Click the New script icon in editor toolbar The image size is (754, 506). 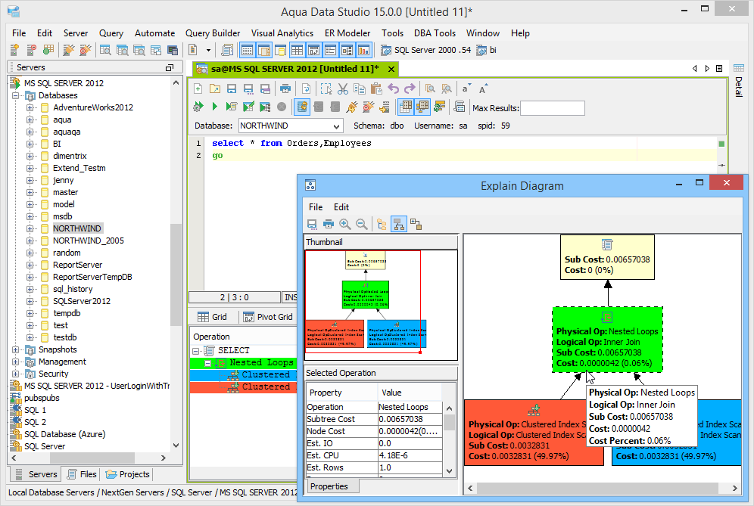pyautogui.click(x=198, y=89)
